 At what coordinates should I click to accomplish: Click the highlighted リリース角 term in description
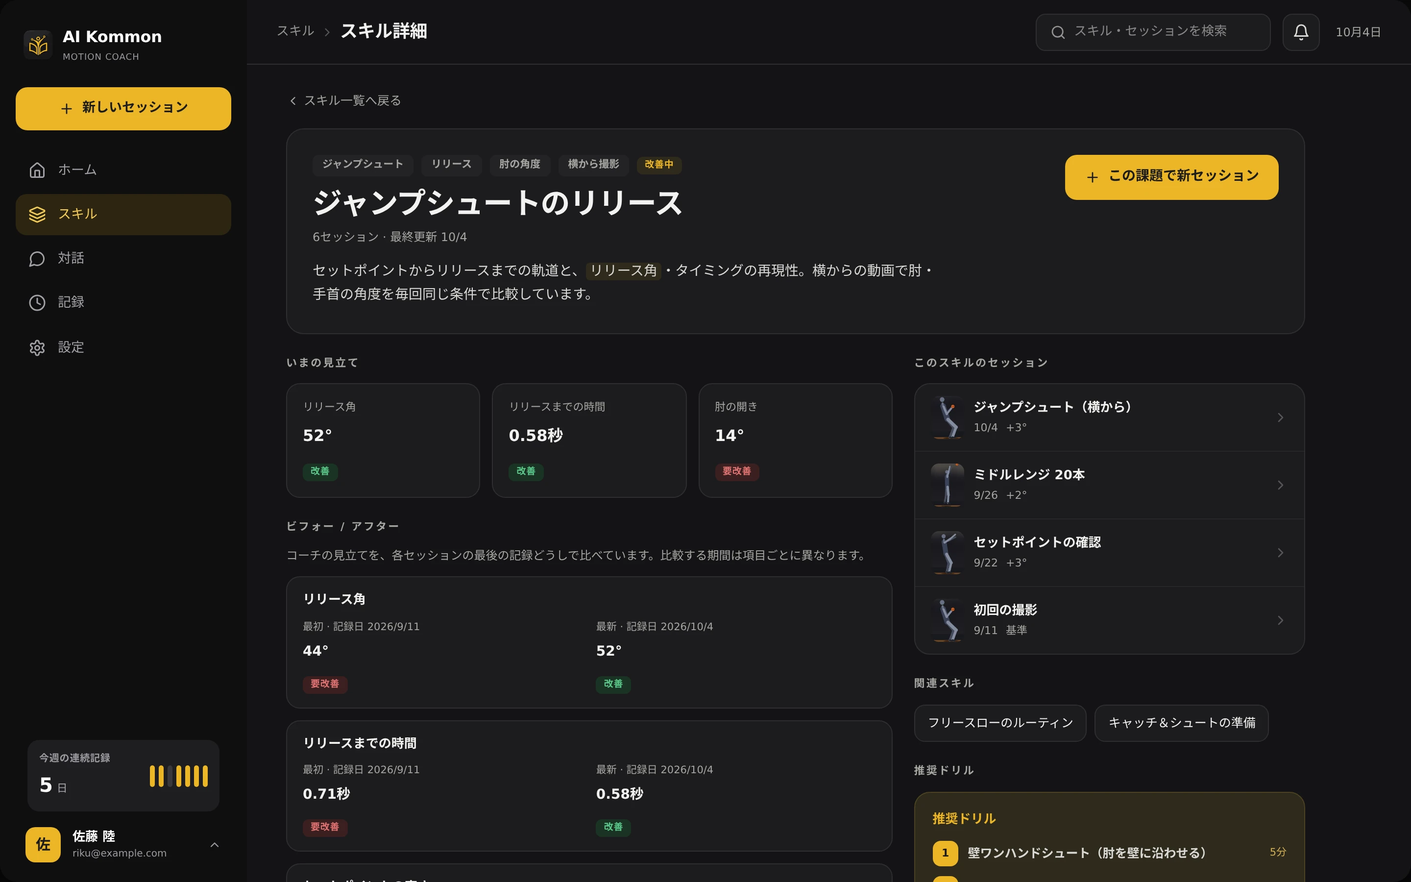(623, 270)
